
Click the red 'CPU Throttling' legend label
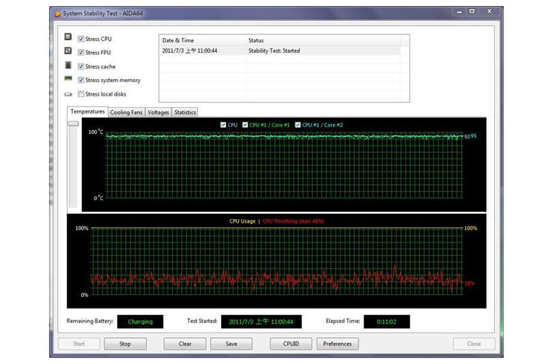pyautogui.click(x=293, y=221)
